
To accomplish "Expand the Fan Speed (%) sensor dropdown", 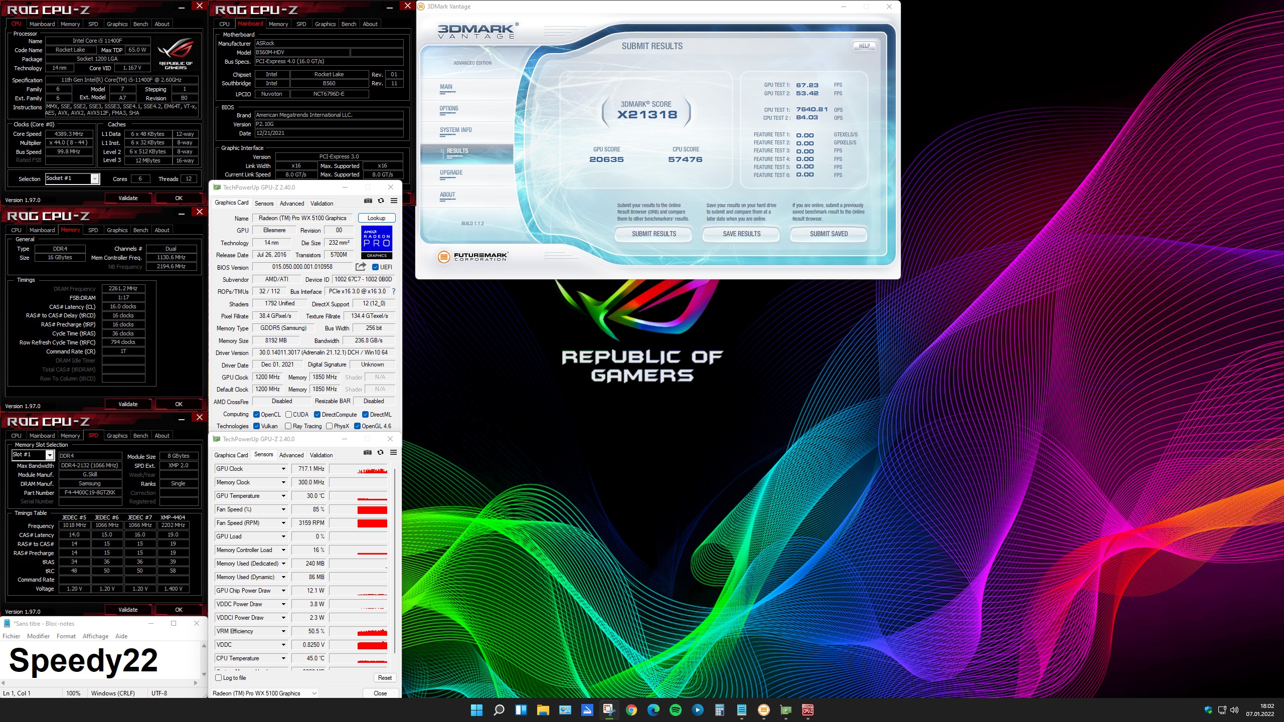I will coord(283,509).
